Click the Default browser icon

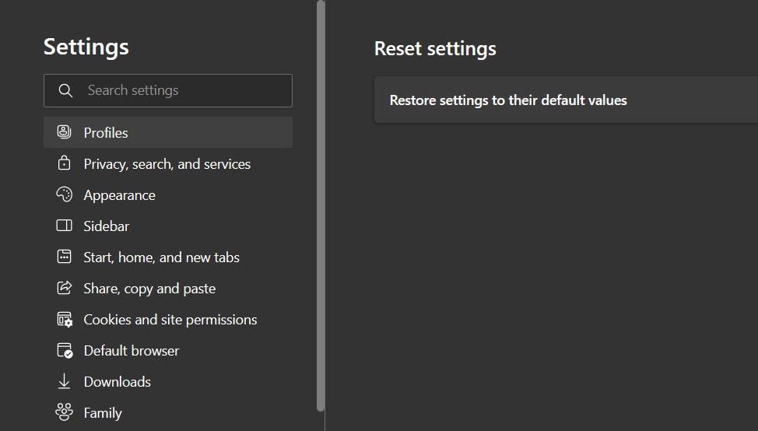tap(65, 350)
